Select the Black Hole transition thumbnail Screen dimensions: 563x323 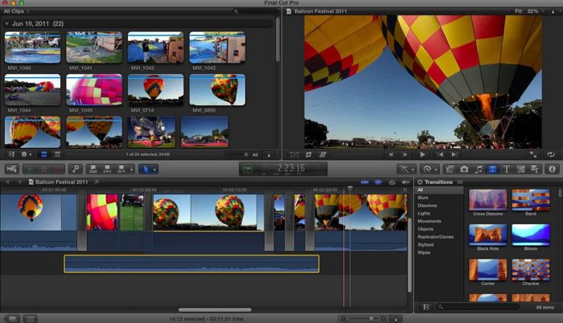coord(488,235)
